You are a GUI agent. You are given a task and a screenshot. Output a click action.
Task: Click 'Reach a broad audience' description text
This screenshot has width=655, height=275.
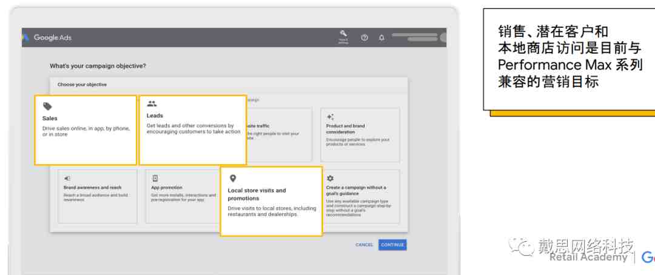click(x=96, y=197)
